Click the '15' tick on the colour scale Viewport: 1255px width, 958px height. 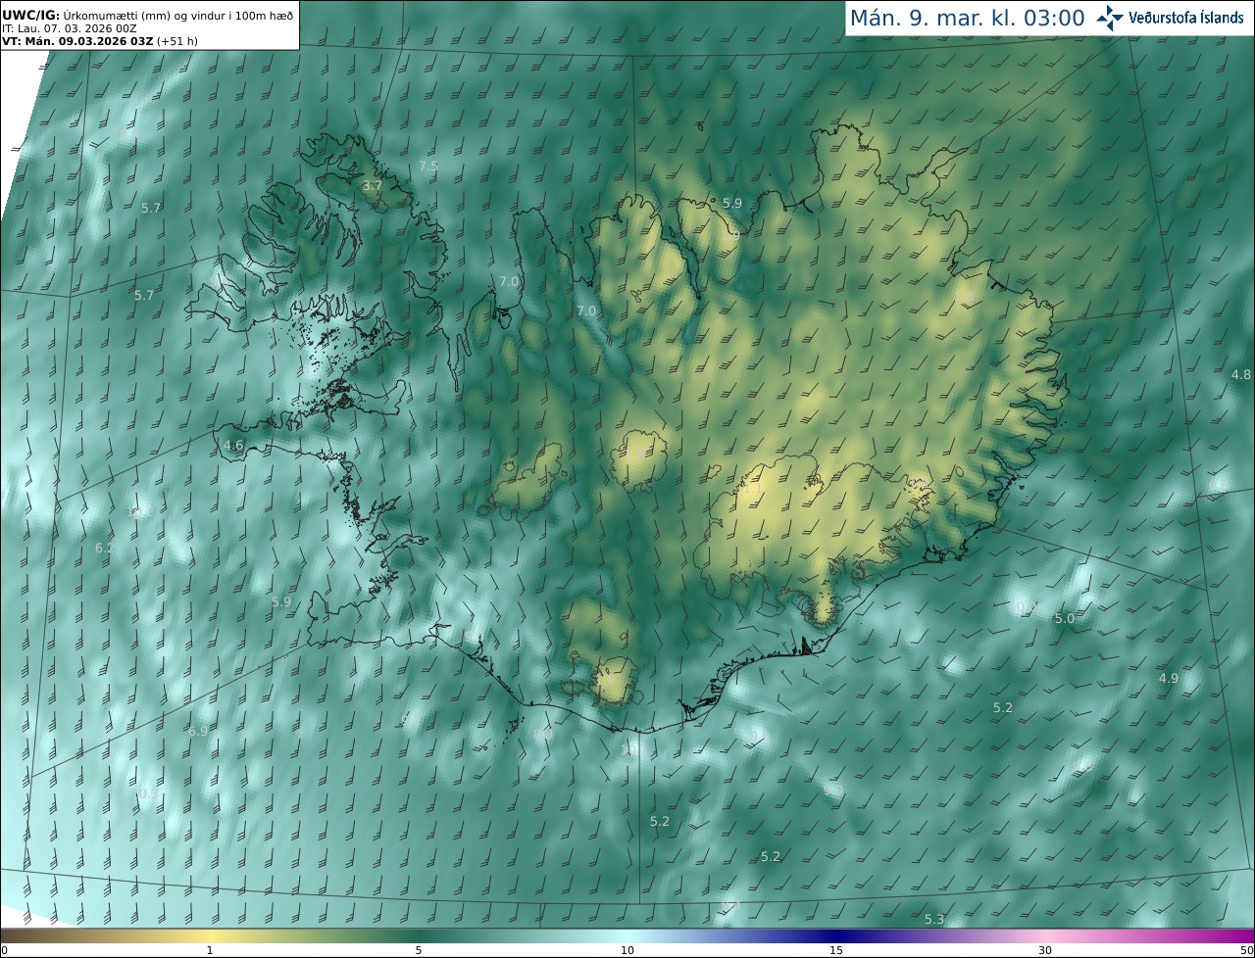pyautogui.click(x=835, y=950)
